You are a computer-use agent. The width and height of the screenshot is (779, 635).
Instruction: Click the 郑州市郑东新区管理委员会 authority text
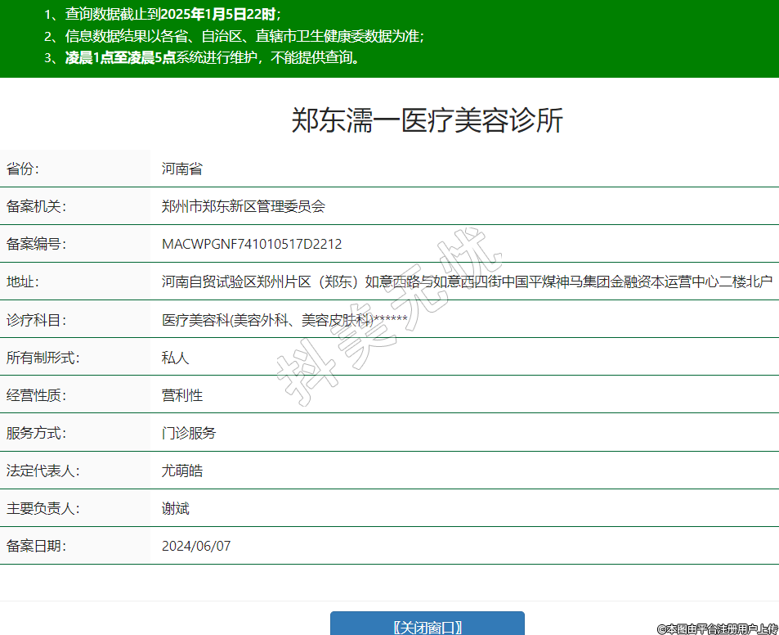(244, 206)
